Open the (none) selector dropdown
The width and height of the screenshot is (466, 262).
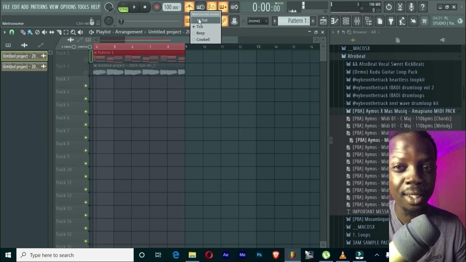[257, 21]
